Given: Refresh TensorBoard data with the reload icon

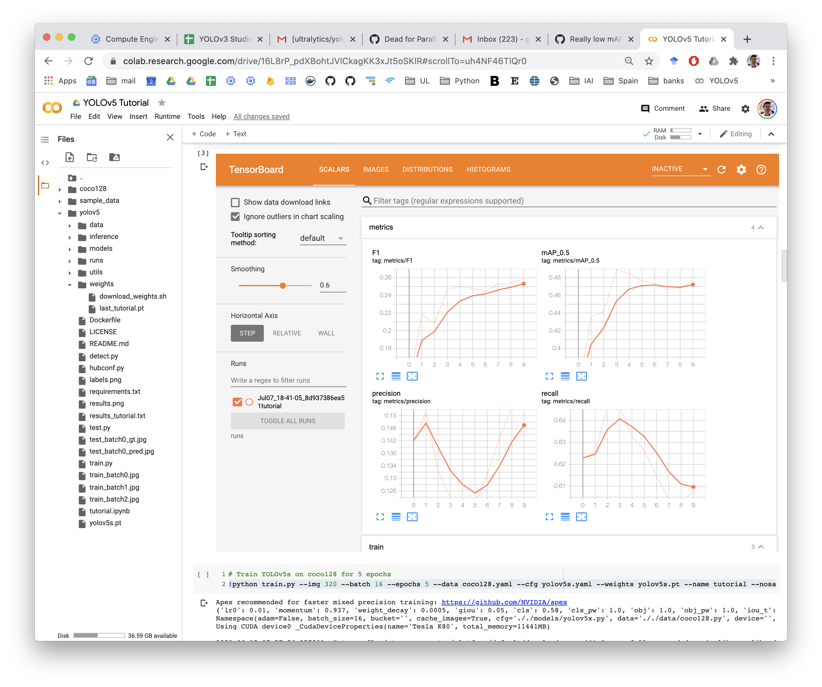Looking at the screenshot, I should click(722, 170).
